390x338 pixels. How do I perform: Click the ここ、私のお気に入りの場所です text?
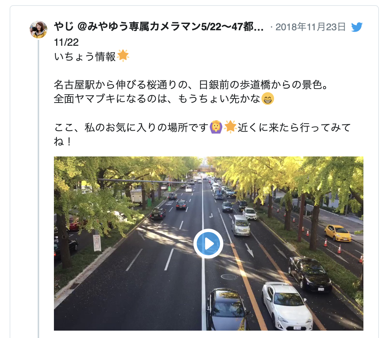click(x=131, y=128)
